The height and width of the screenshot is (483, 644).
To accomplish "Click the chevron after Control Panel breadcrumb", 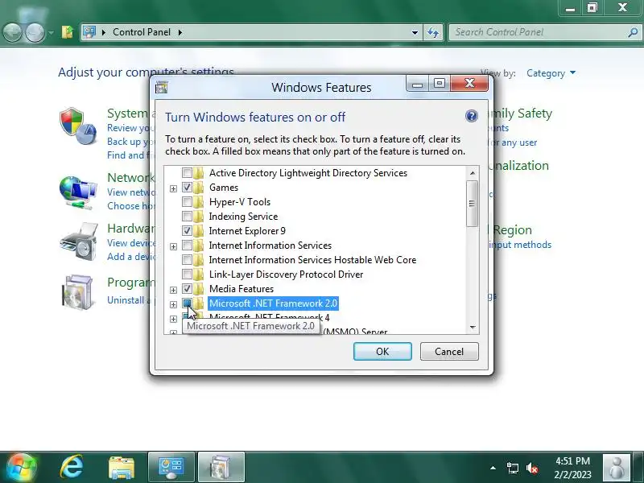I will [x=180, y=32].
